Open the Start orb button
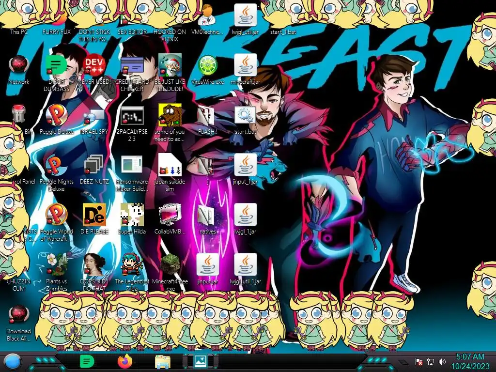The height and width of the screenshot is (372, 496). point(12,361)
